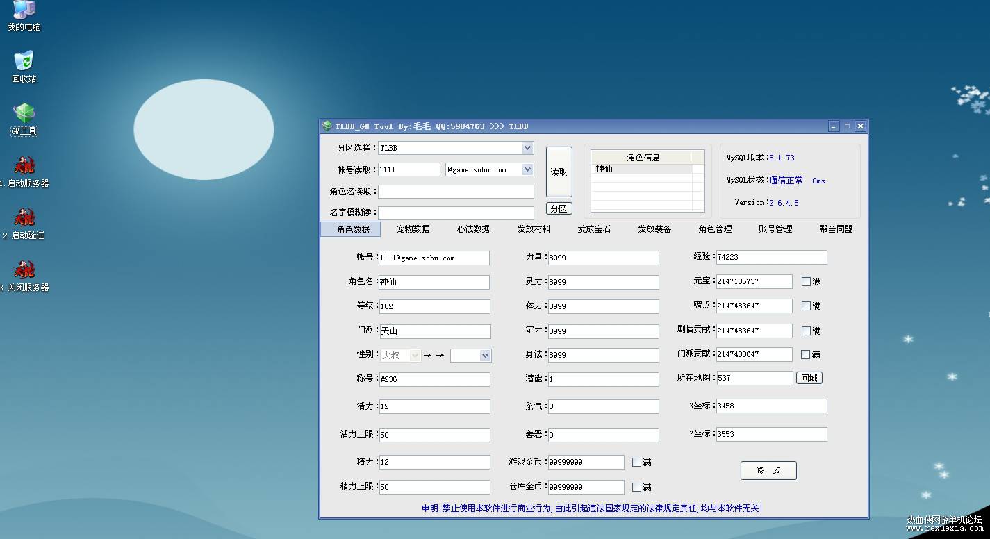This screenshot has height=539, width=990.
Task: Click the 定力 value field
Action: [x=603, y=331]
